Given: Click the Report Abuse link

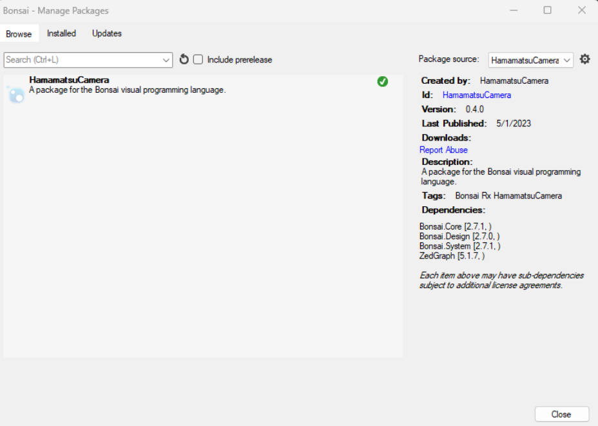Looking at the screenshot, I should click(443, 150).
